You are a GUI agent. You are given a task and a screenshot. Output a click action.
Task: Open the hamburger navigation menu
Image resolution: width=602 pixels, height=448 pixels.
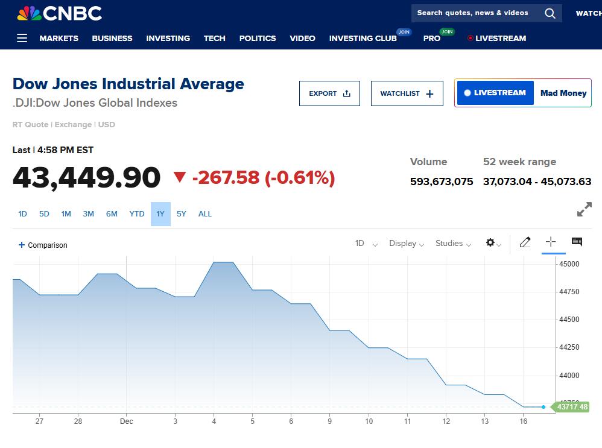coord(22,38)
